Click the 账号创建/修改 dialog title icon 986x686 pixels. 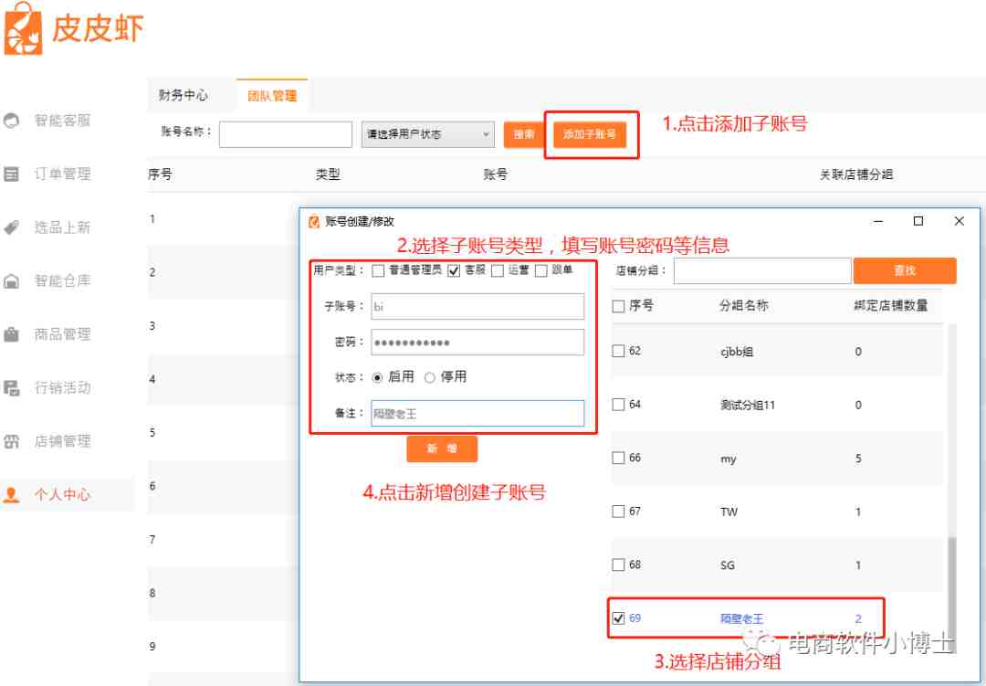tap(314, 222)
